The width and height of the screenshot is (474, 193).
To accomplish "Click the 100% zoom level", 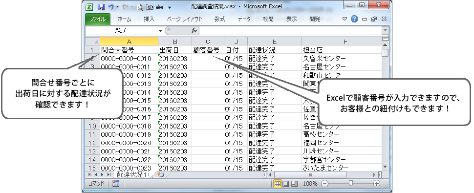I will click(310, 184).
